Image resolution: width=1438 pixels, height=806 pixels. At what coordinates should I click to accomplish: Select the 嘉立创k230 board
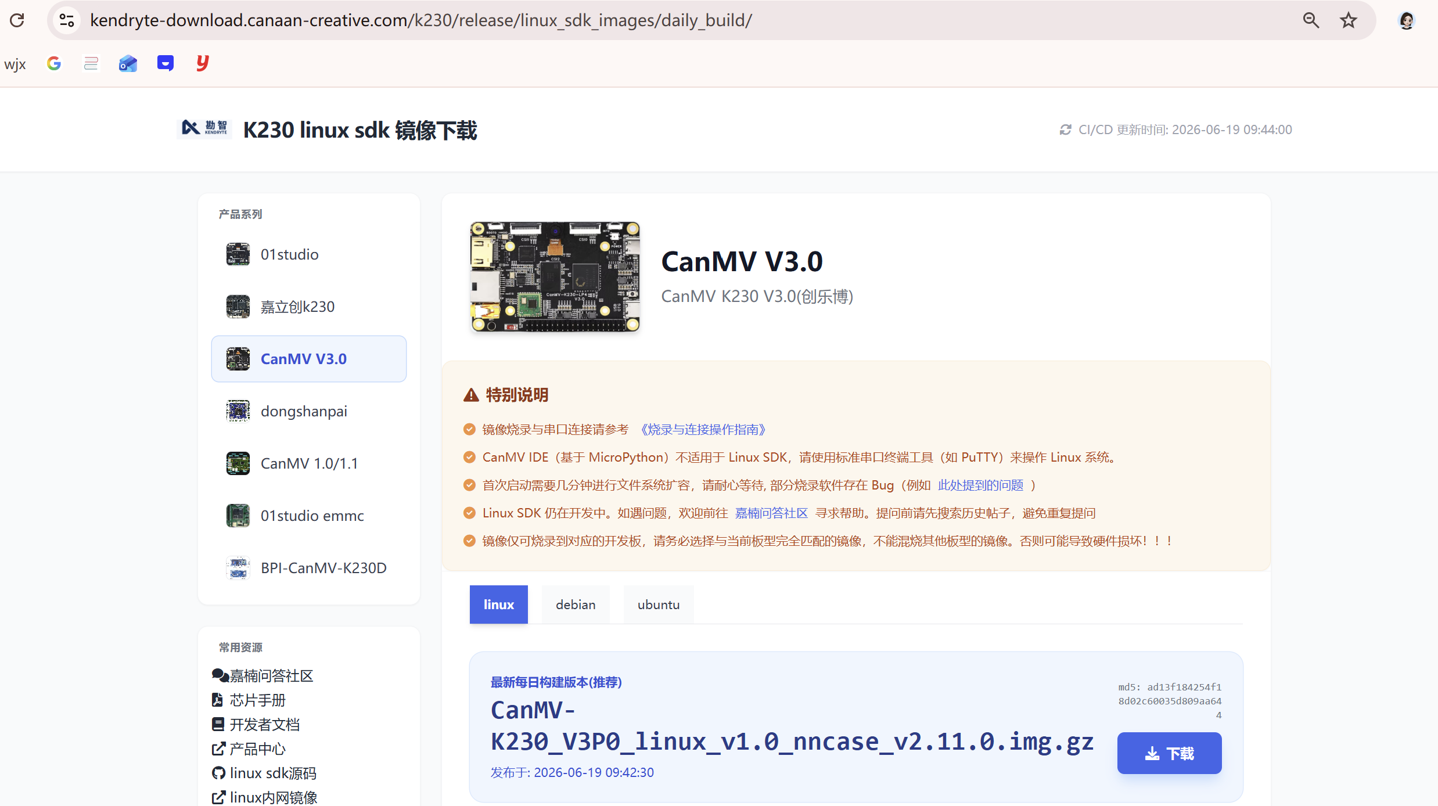[x=308, y=307]
